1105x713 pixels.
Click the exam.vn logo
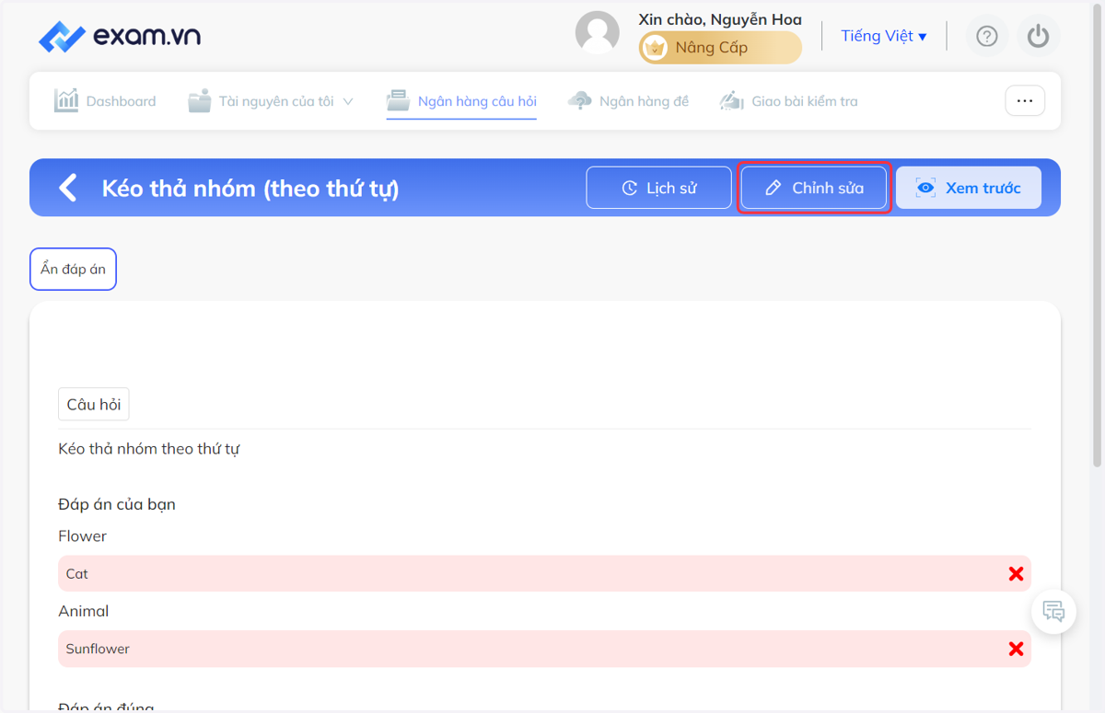click(120, 37)
